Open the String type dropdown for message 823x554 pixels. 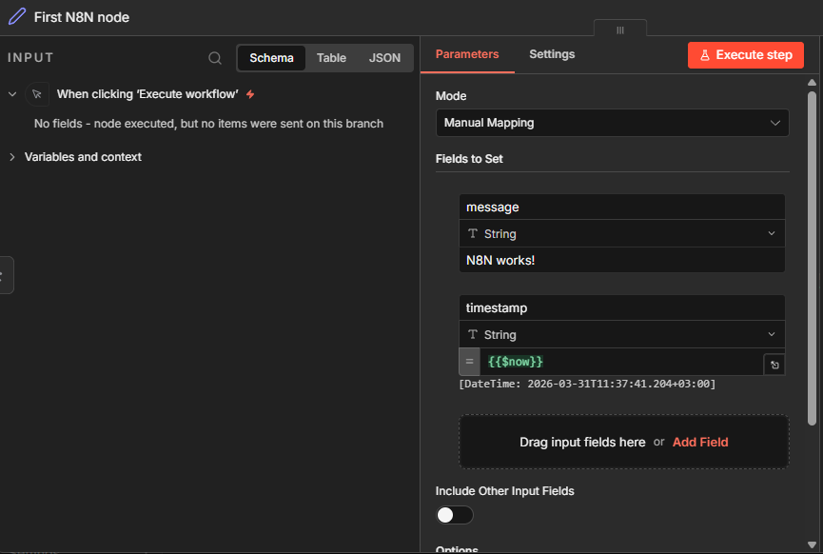[621, 234]
